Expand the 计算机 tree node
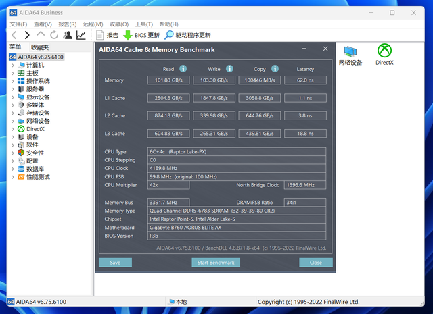Image resolution: width=433 pixels, height=314 pixels. (13, 66)
